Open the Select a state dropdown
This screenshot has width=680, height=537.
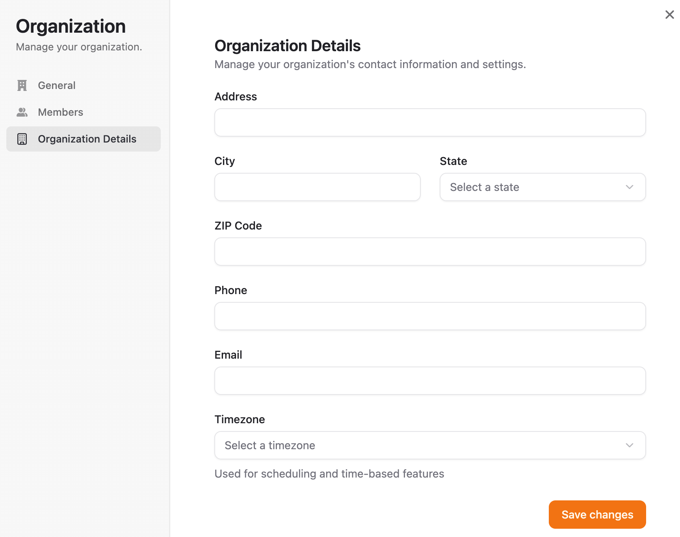pos(542,187)
